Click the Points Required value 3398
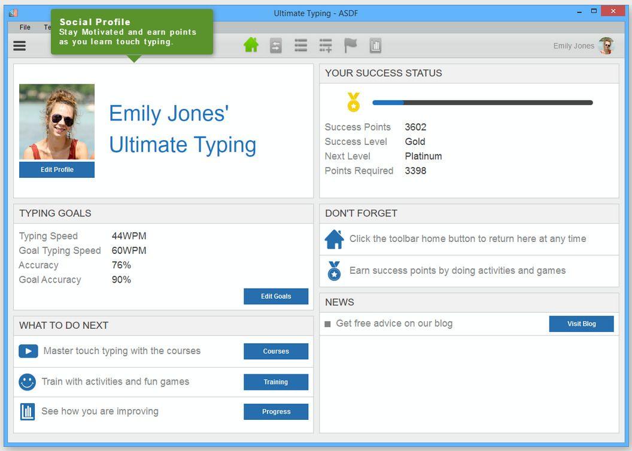The width and height of the screenshot is (632, 451). tap(415, 171)
